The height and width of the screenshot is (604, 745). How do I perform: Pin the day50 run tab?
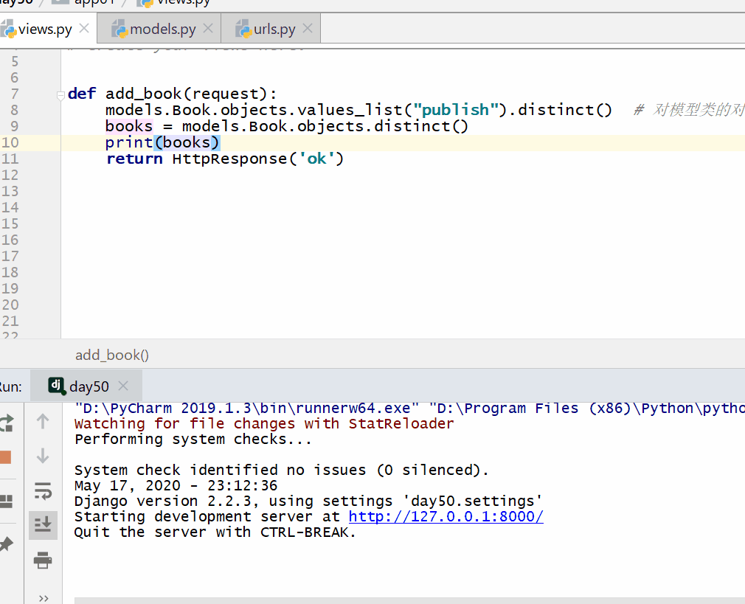click(5, 545)
